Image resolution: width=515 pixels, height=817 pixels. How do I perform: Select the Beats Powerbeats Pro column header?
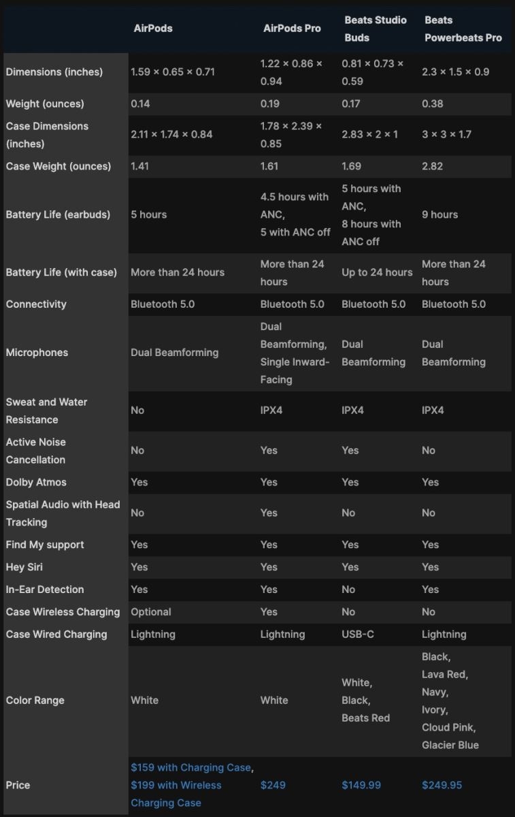coord(463,29)
